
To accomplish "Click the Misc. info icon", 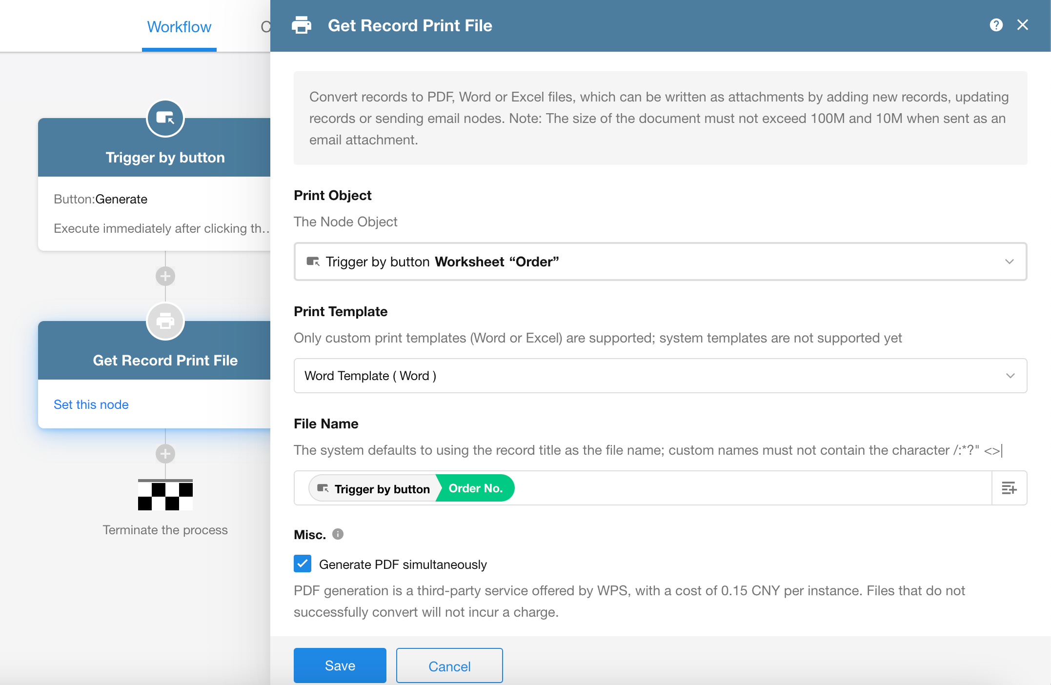I will pos(338,534).
